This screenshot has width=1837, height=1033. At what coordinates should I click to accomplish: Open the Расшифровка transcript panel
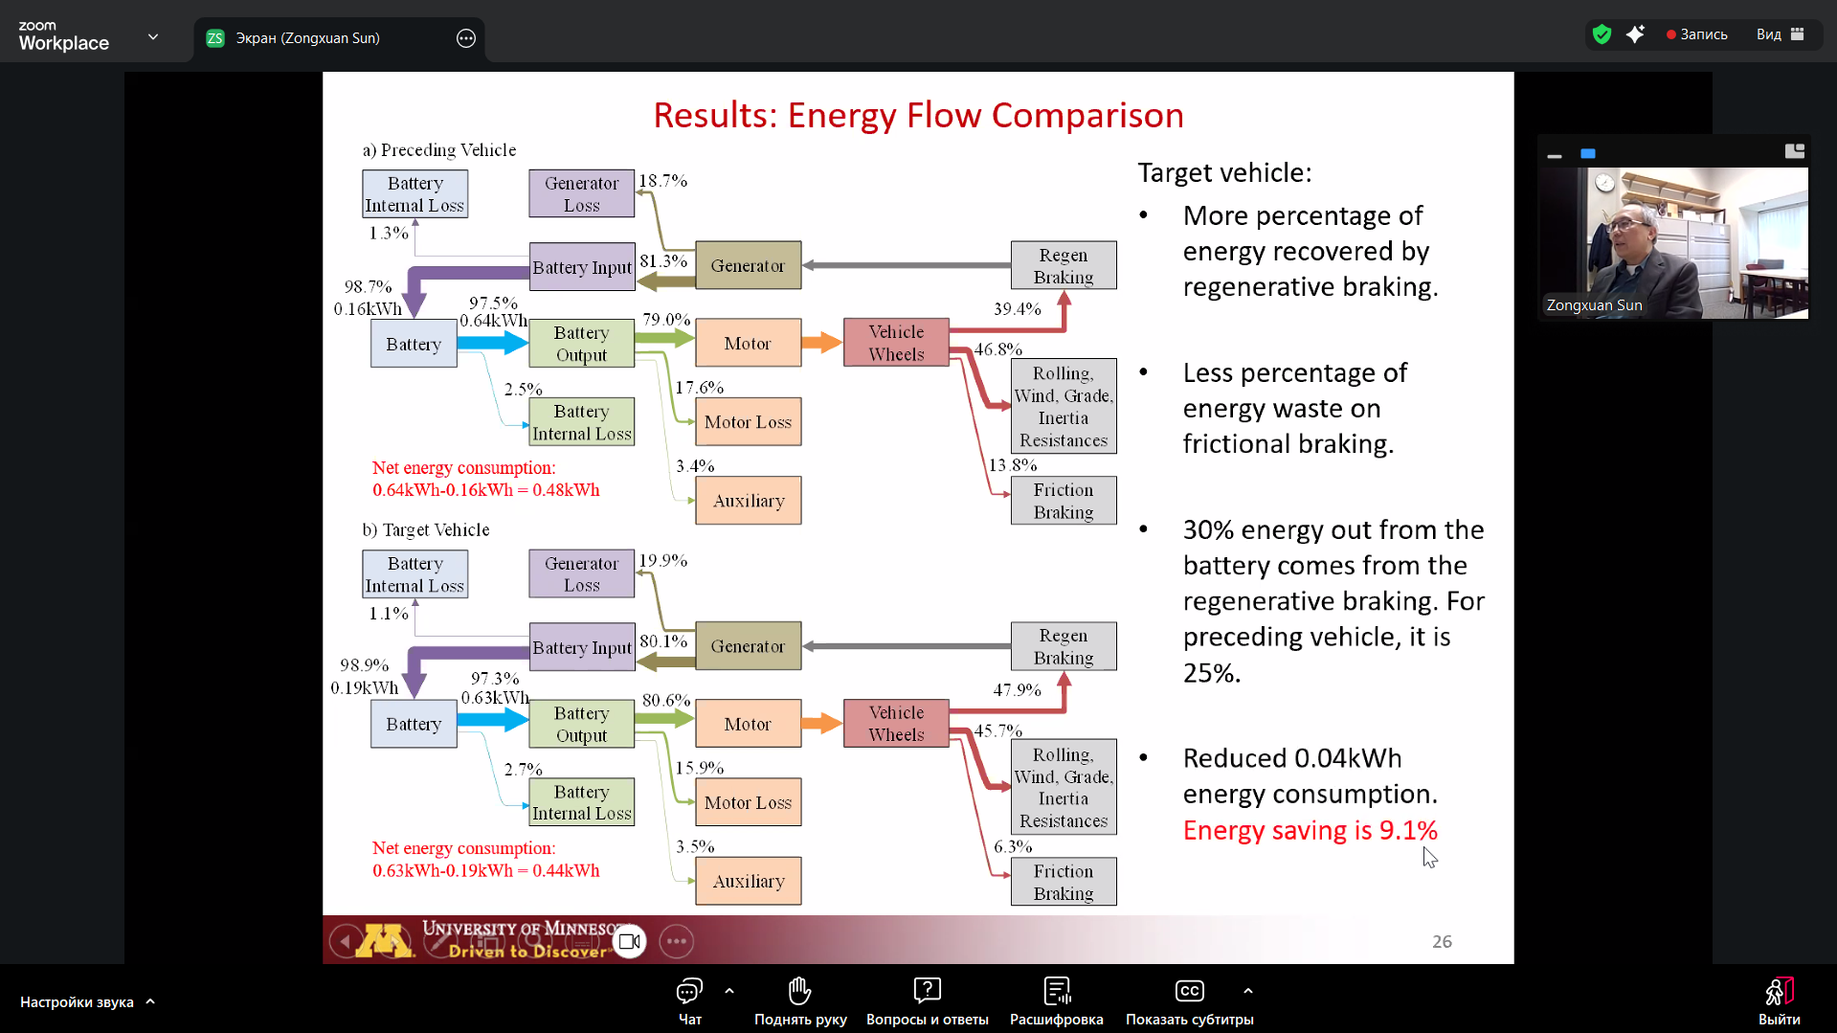pyautogui.click(x=1056, y=1000)
